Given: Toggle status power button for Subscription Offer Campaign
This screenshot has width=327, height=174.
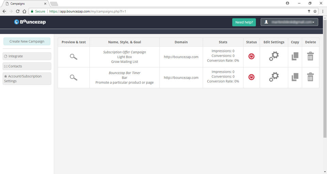Looking at the screenshot, I should [251, 56].
